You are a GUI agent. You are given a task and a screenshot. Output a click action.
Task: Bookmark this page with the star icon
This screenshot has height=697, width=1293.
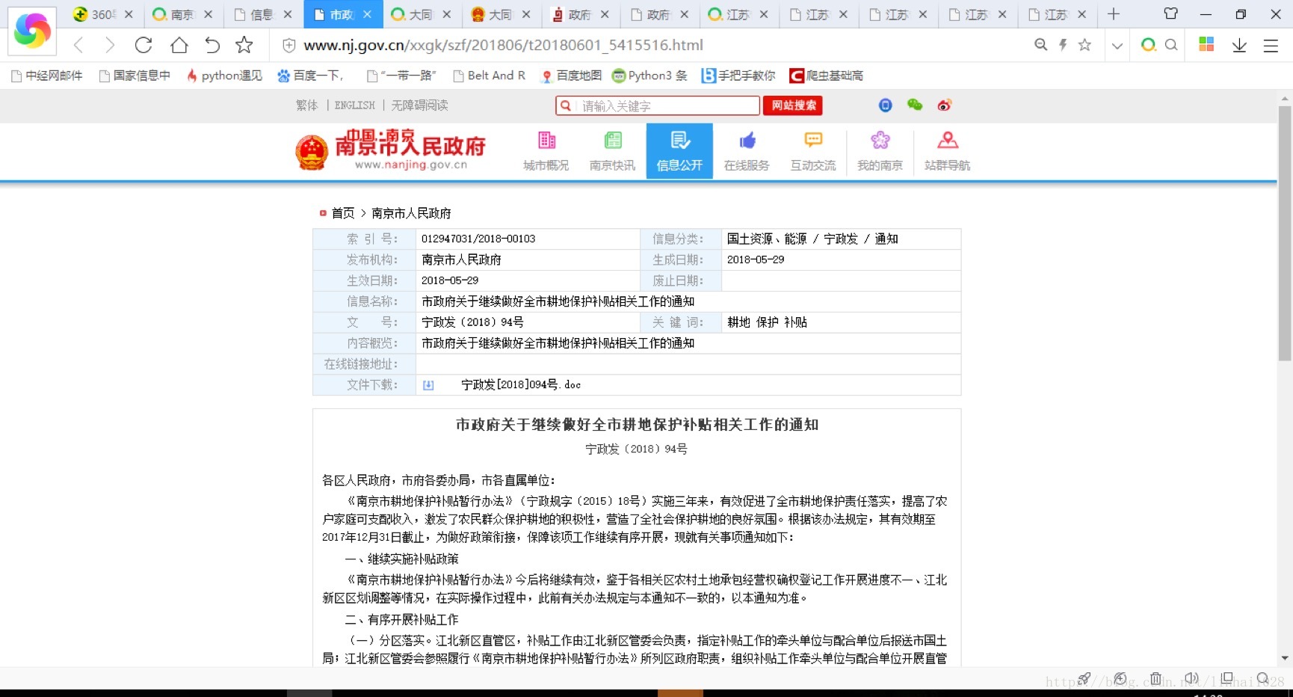tap(244, 45)
